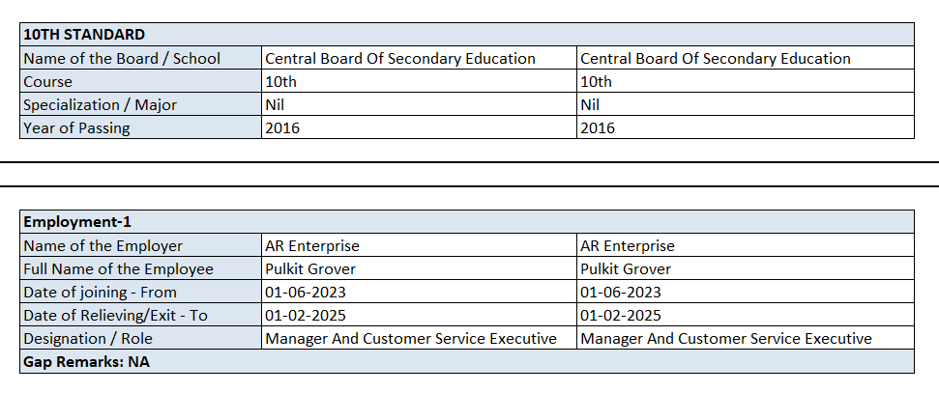Click the 'Year of Passing' label cell
This screenshot has width=939, height=393.
76,127
